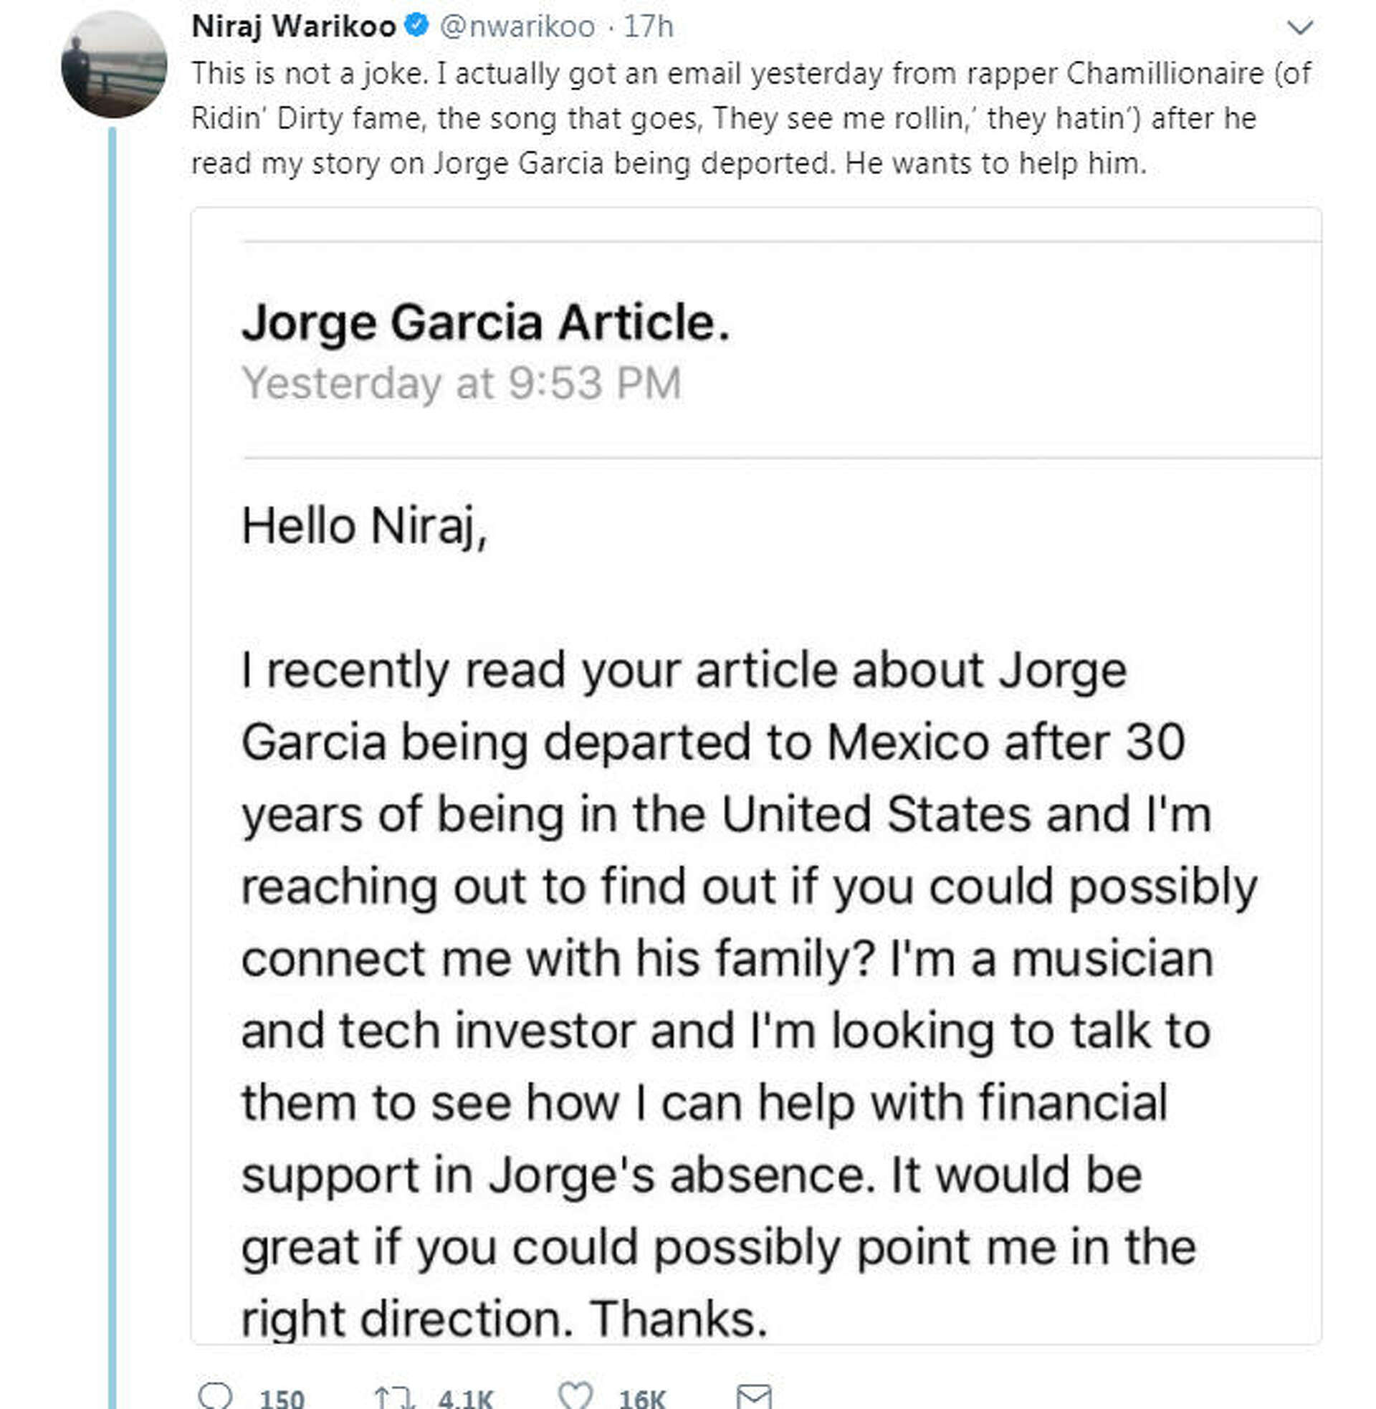The image size is (1376, 1409).
Task: Click 'He wants to help him.' in tweet
Action: [996, 164]
